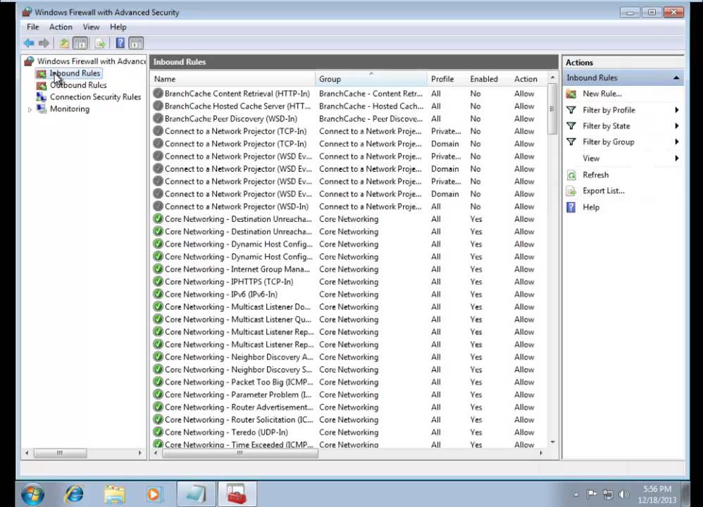Viewport: 703px width, 507px height.
Task: Click the Back arrow toolbar icon
Action: click(29, 43)
